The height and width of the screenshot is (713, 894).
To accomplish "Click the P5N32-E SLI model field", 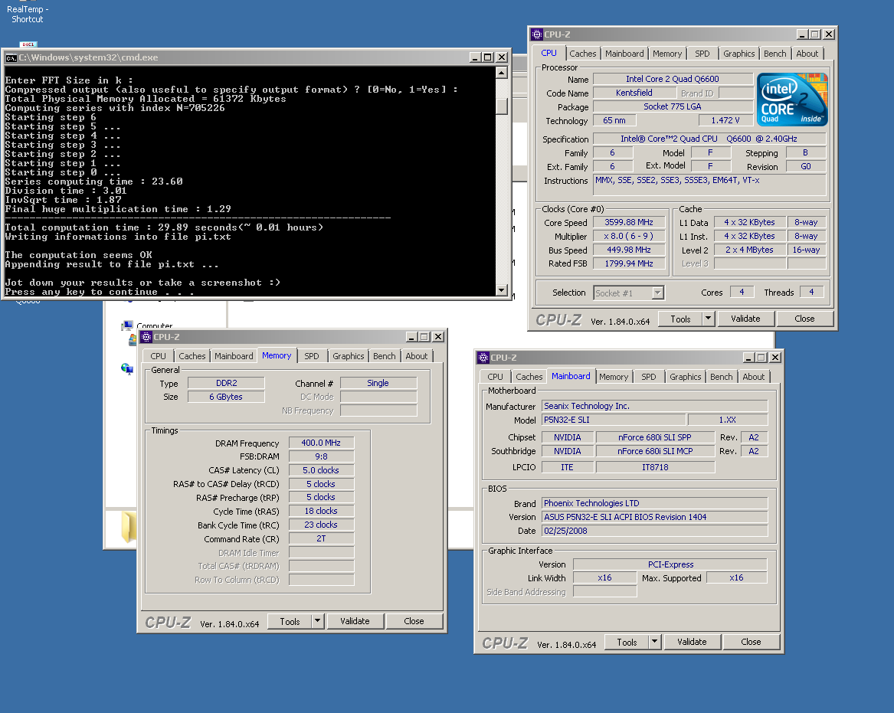I will [x=613, y=420].
